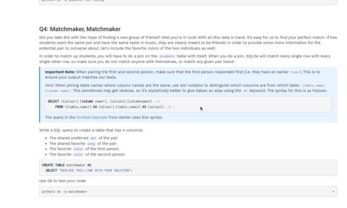This screenshot has width=347, height=208.
Task: Select the inline 'students' code word
Action: [x=167, y=56]
